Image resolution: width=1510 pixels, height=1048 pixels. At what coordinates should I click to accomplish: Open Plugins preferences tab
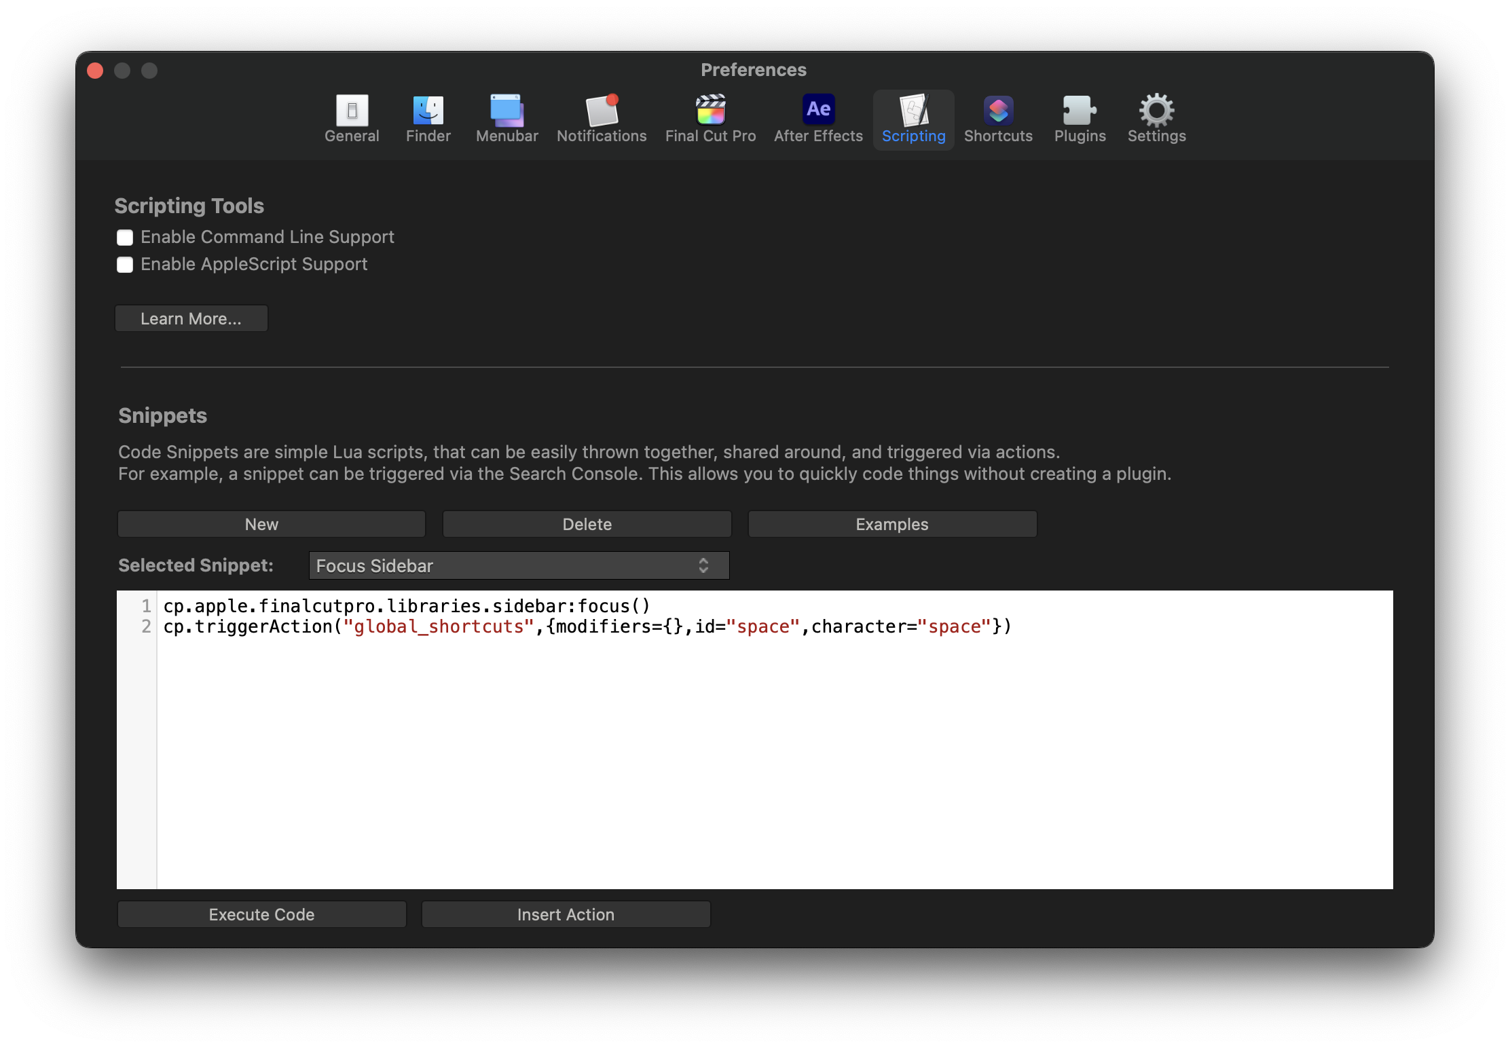(x=1080, y=118)
